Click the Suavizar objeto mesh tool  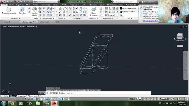pos(35,11)
